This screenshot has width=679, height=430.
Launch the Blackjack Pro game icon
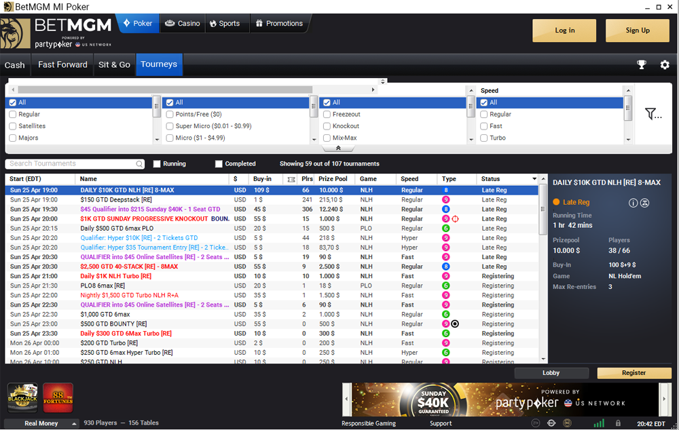(22, 398)
